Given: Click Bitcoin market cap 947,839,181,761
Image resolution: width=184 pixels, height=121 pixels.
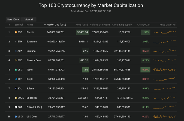Looking at the screenshot, I should 56,32.
